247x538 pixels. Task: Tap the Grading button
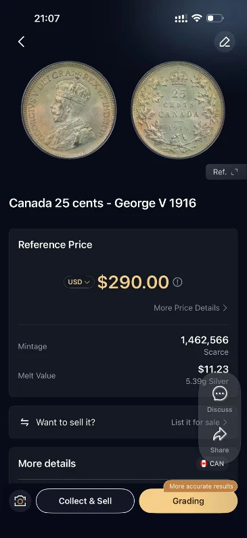coord(188,501)
